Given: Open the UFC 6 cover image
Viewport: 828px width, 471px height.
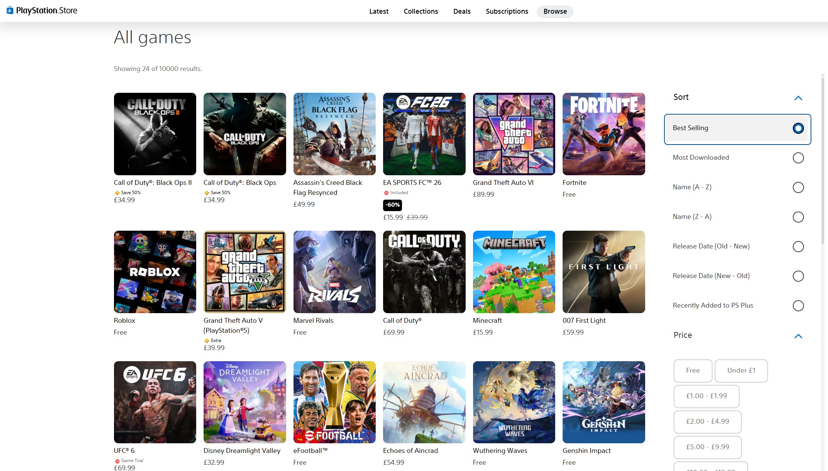Looking at the screenshot, I should [x=155, y=402].
